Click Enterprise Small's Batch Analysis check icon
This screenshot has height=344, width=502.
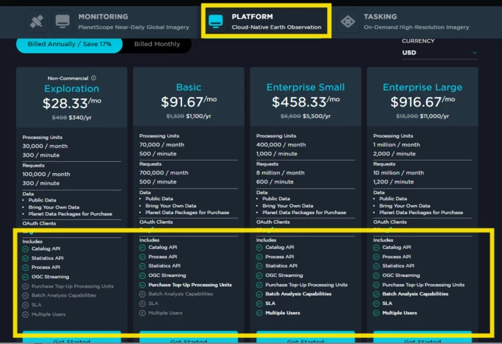259,294
